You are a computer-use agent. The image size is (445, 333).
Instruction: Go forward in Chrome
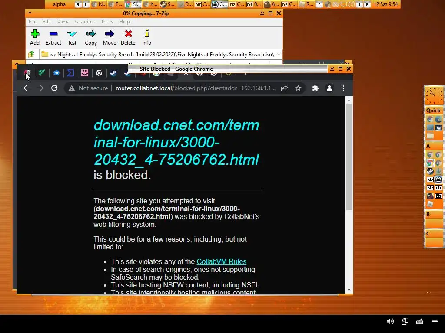[x=40, y=88]
